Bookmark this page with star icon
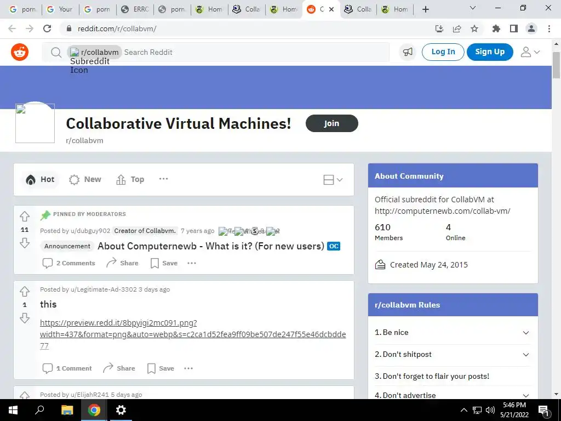This screenshot has height=421, width=561. click(x=474, y=29)
